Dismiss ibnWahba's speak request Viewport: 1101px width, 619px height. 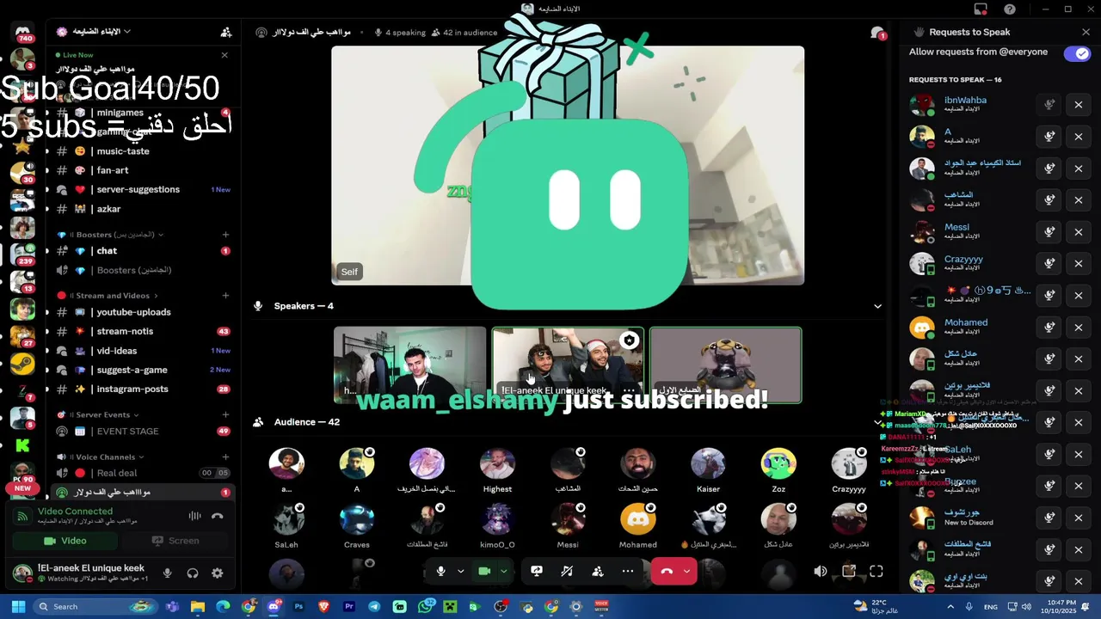[x=1079, y=105]
